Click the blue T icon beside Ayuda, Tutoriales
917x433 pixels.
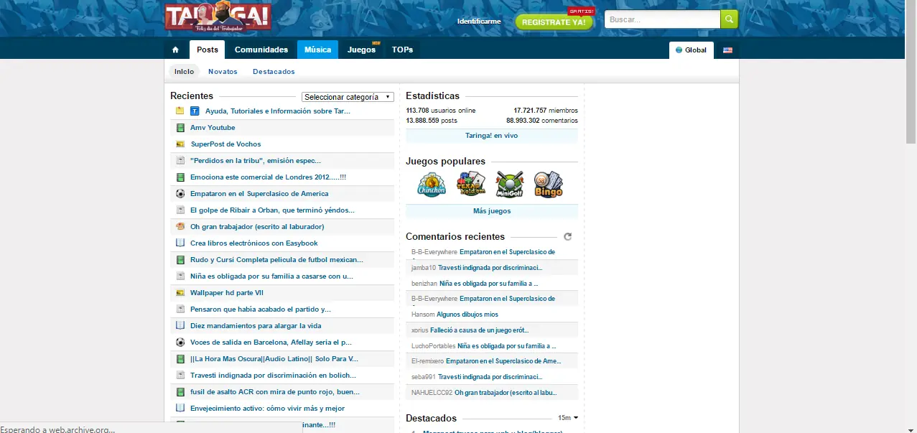tap(195, 111)
